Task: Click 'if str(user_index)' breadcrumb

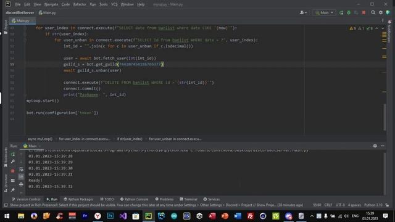Action: tap(130, 139)
